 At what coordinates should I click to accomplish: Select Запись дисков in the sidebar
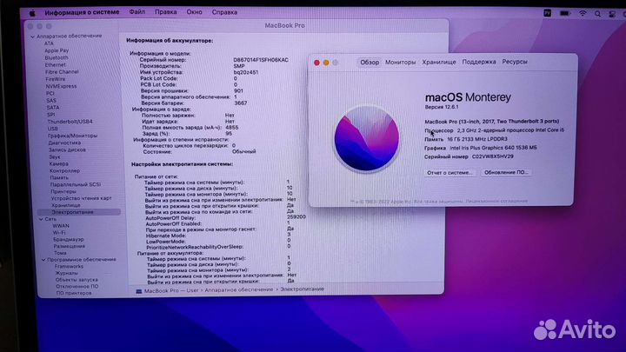tap(67, 150)
